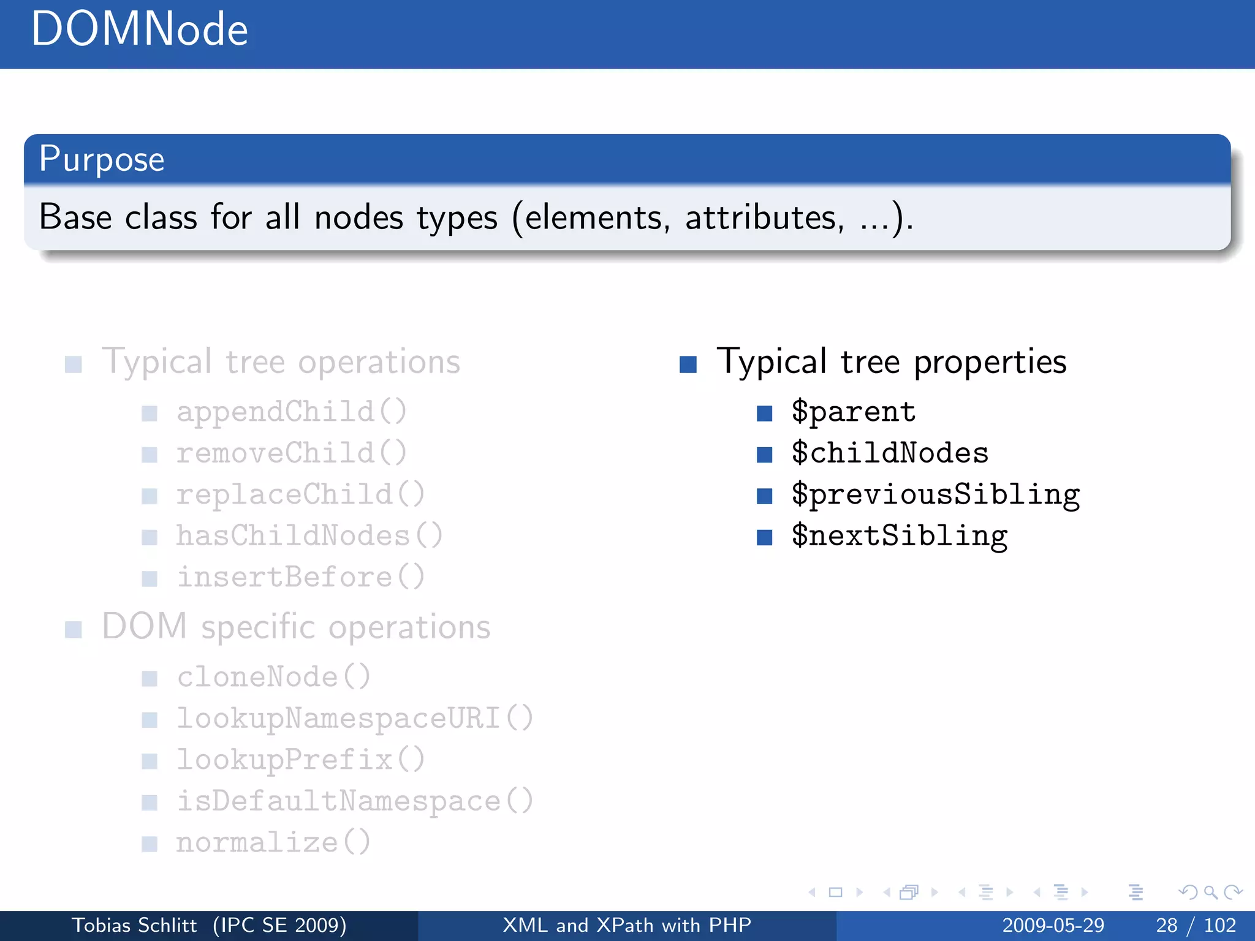1255x941 pixels.
Task: Click the $previousSibling property item
Action: (935, 494)
